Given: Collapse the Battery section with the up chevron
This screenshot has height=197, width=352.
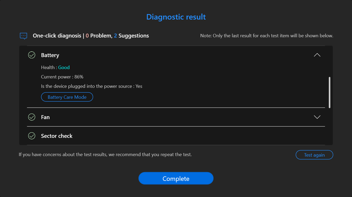Looking at the screenshot, I should 317,55.
